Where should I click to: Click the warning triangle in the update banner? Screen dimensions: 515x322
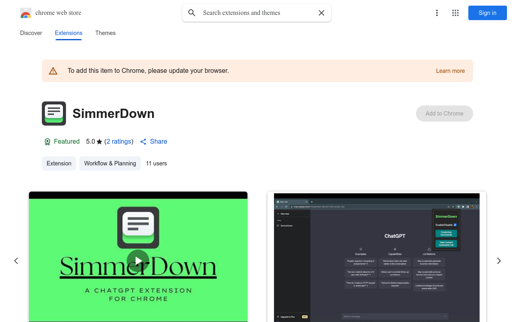coord(53,70)
